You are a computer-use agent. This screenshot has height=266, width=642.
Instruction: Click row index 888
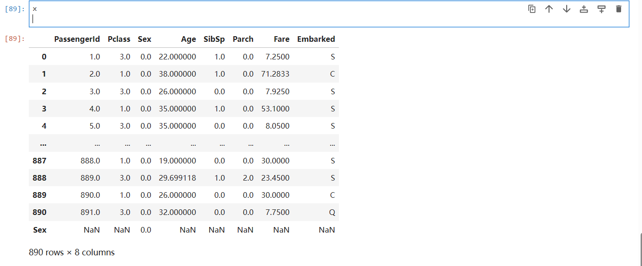[40, 178]
